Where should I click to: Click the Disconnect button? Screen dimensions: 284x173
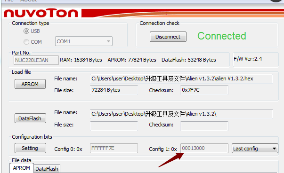point(168,37)
